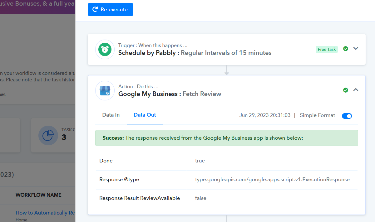The height and width of the screenshot is (222, 375).
Task: Click the timestamp Jun 29, 2023 20:31:03
Action: coord(265,115)
